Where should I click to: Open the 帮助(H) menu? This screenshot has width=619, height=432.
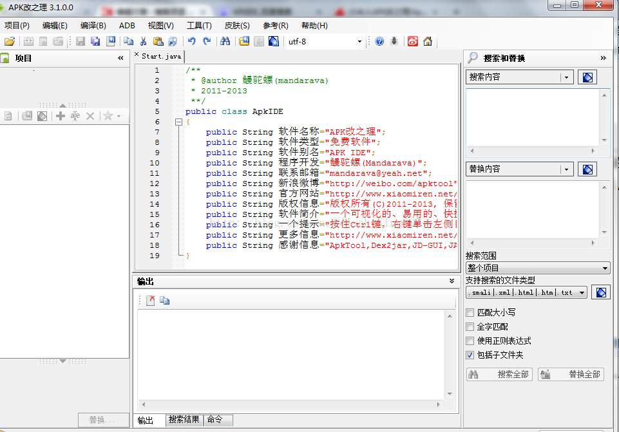coord(314,26)
